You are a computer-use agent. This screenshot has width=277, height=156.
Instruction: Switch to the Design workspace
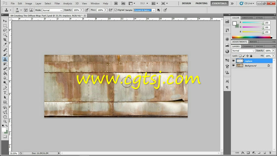186,3
